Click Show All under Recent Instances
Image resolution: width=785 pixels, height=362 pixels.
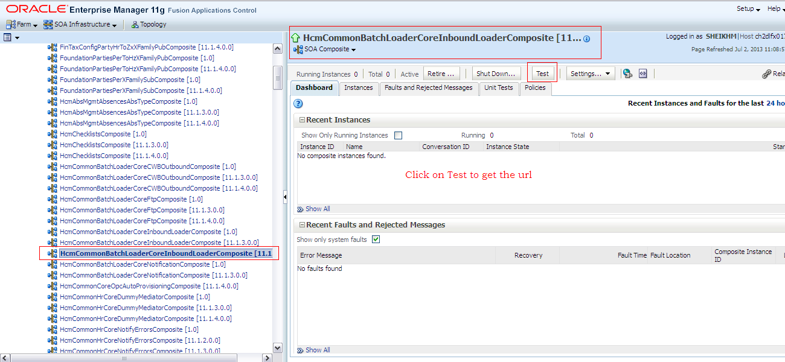(317, 209)
